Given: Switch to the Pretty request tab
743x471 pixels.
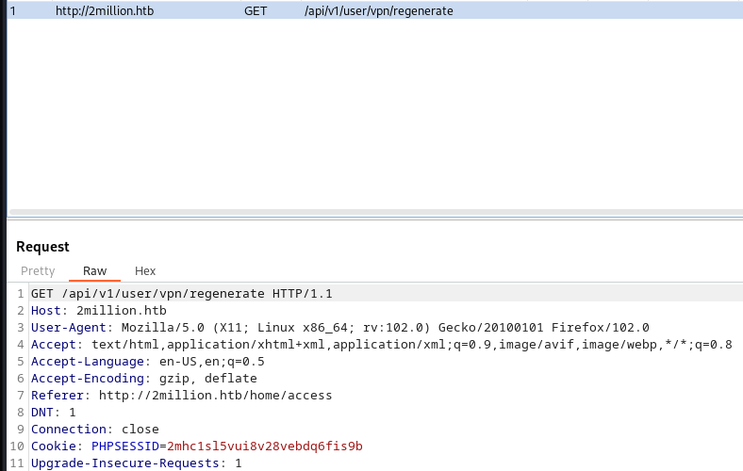Looking at the screenshot, I should pos(38,270).
